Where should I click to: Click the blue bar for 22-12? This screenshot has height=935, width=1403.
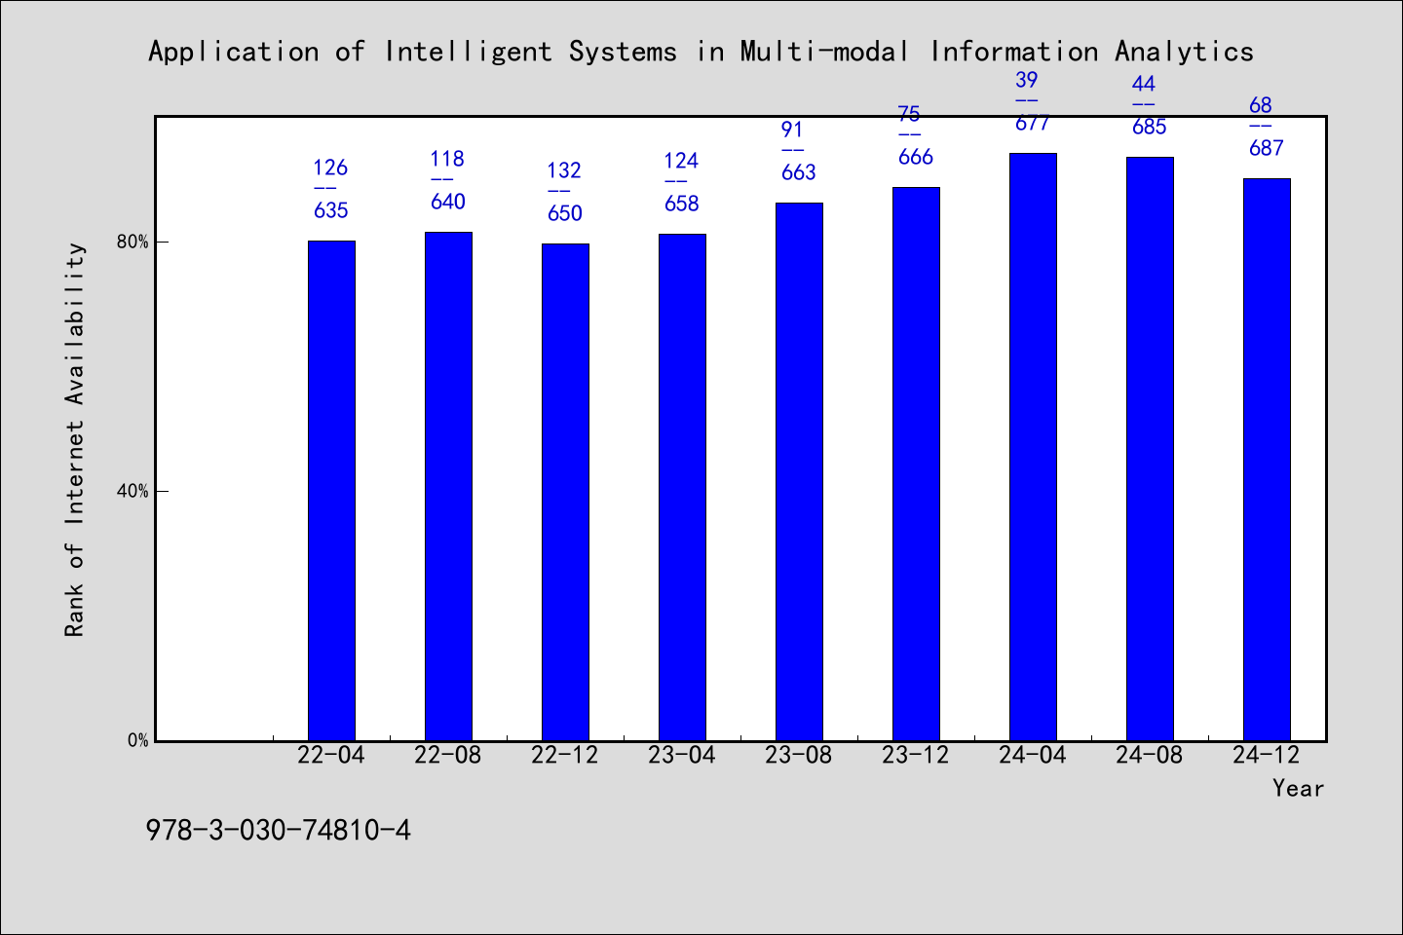pyautogui.click(x=565, y=492)
